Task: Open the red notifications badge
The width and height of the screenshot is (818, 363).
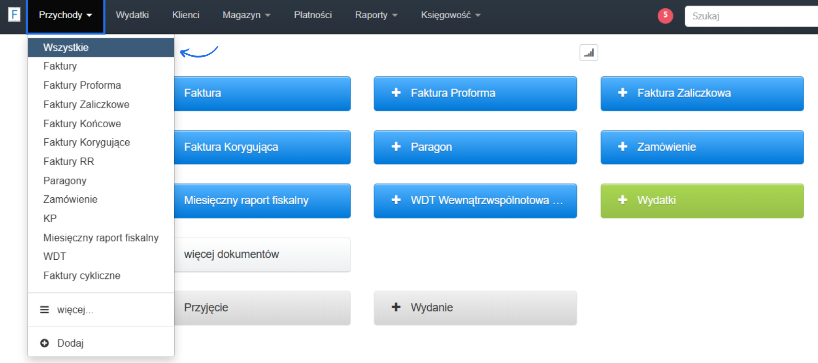Action: click(665, 16)
